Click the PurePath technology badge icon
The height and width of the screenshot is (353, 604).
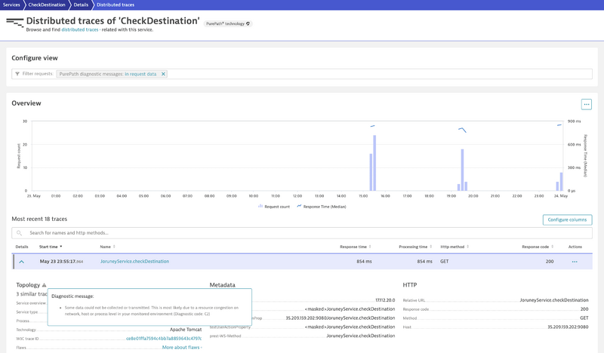(248, 23)
